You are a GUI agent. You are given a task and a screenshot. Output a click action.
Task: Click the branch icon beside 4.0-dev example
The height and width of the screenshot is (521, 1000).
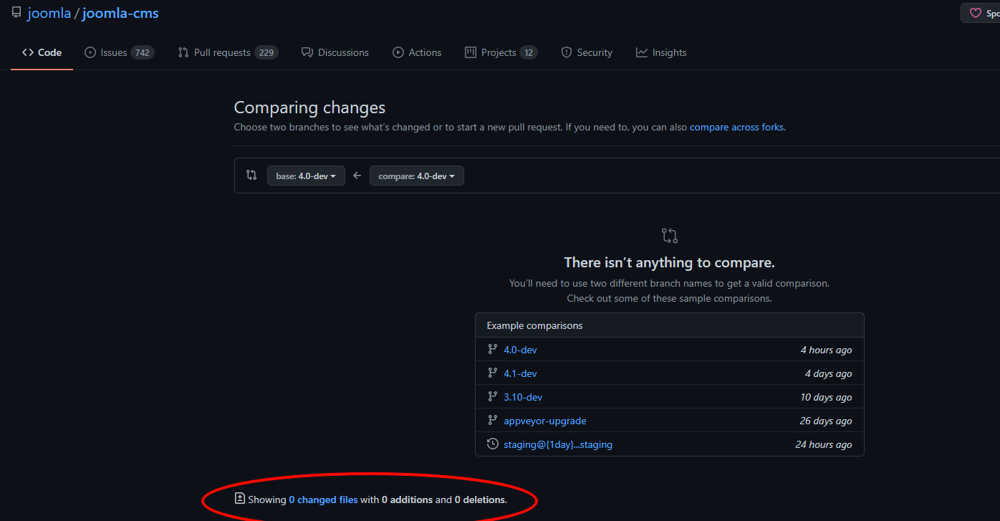pyautogui.click(x=492, y=349)
